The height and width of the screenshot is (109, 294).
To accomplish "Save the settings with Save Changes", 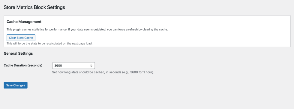I will click(16, 85).
